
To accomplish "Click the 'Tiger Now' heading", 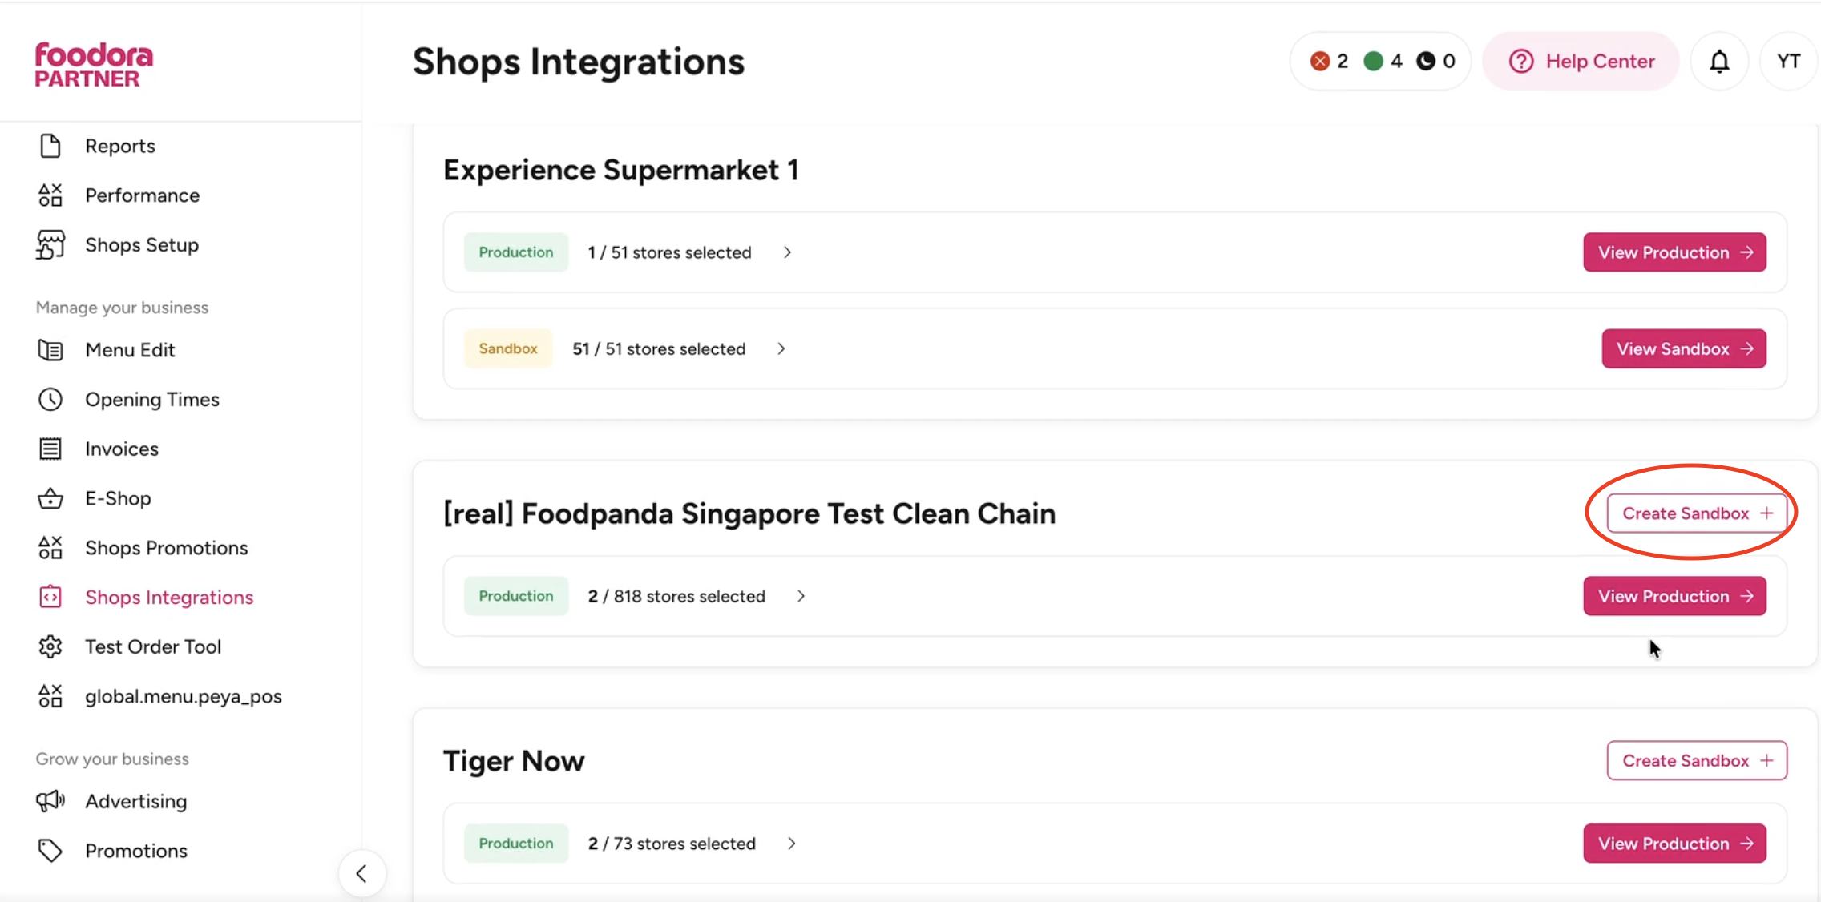I will click(514, 760).
